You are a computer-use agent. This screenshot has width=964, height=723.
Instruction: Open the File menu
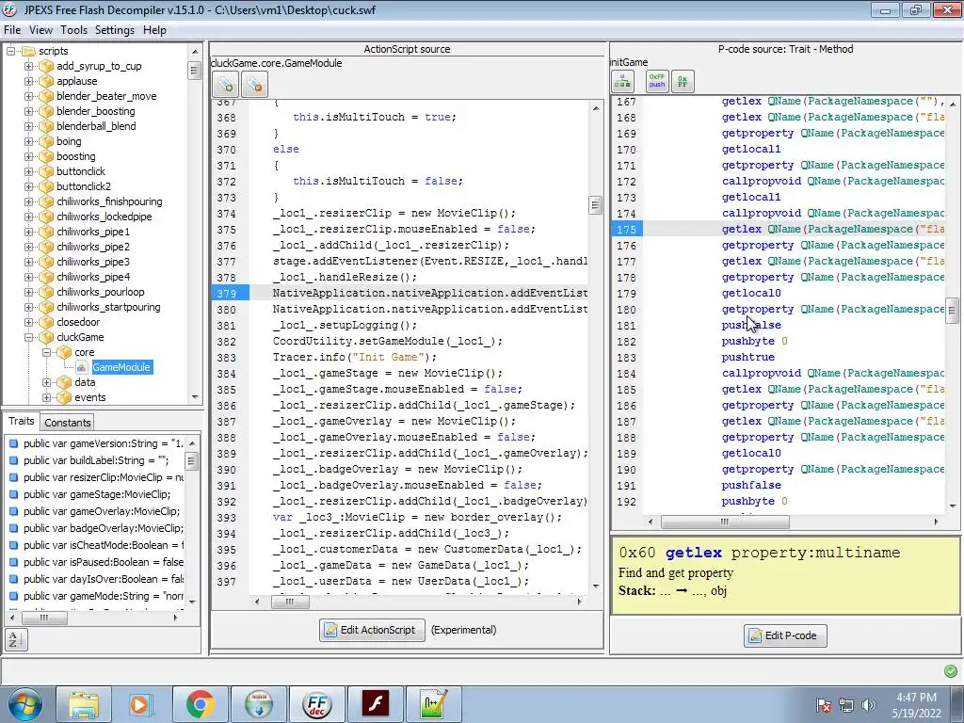click(x=12, y=29)
